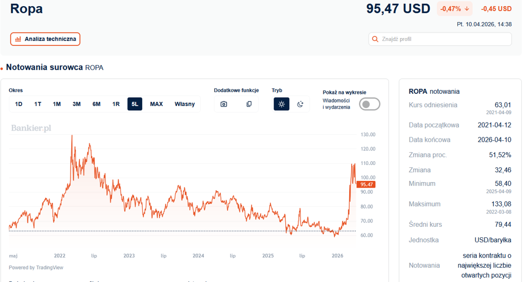
Task: Click the ROPA notowania panel title
Action: tap(434, 92)
